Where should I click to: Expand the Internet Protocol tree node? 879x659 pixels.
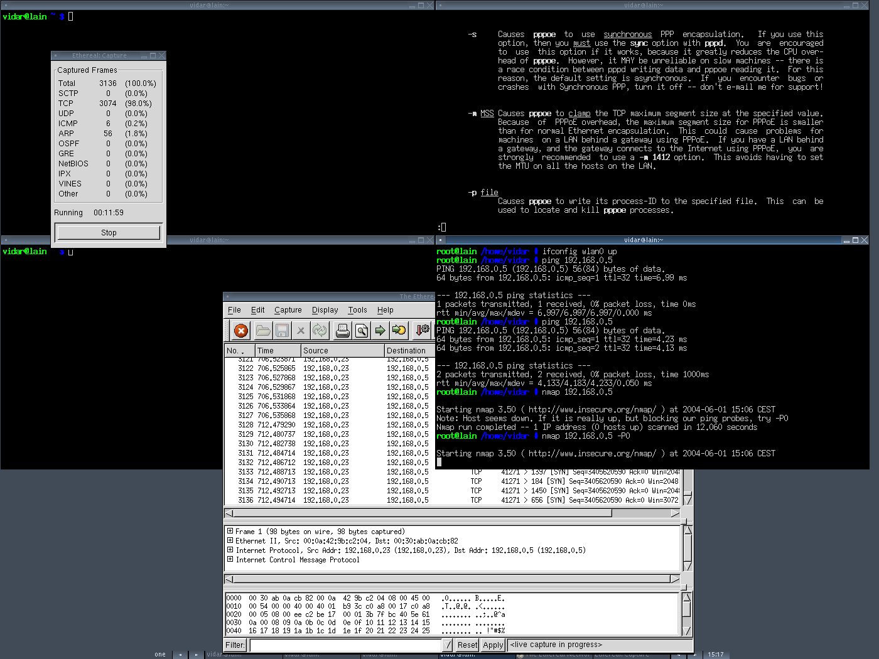[230, 550]
